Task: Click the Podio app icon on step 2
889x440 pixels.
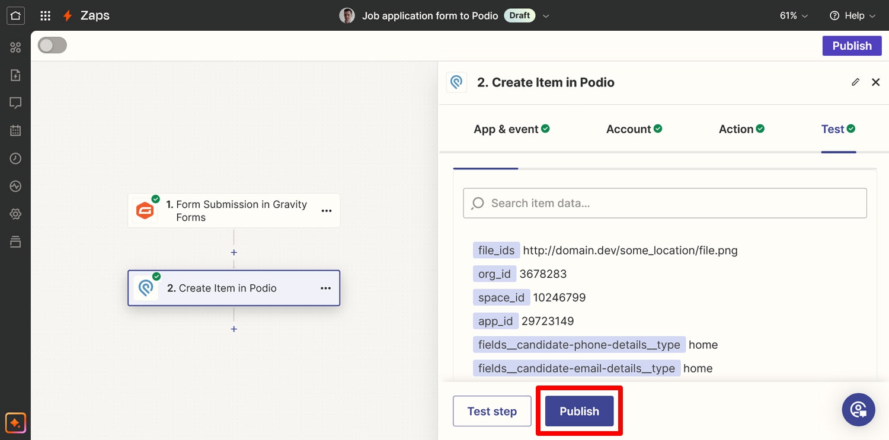Action: 145,288
